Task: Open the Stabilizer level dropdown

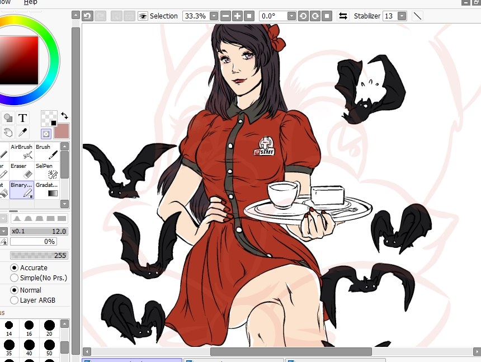Action: (x=402, y=16)
